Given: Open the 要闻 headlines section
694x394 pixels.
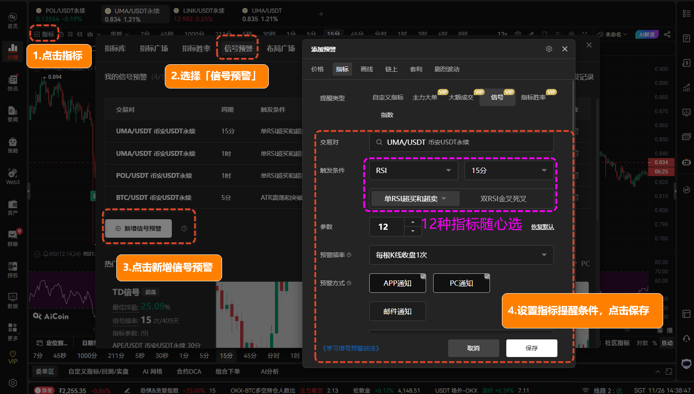Looking at the screenshot, I should (x=13, y=114).
